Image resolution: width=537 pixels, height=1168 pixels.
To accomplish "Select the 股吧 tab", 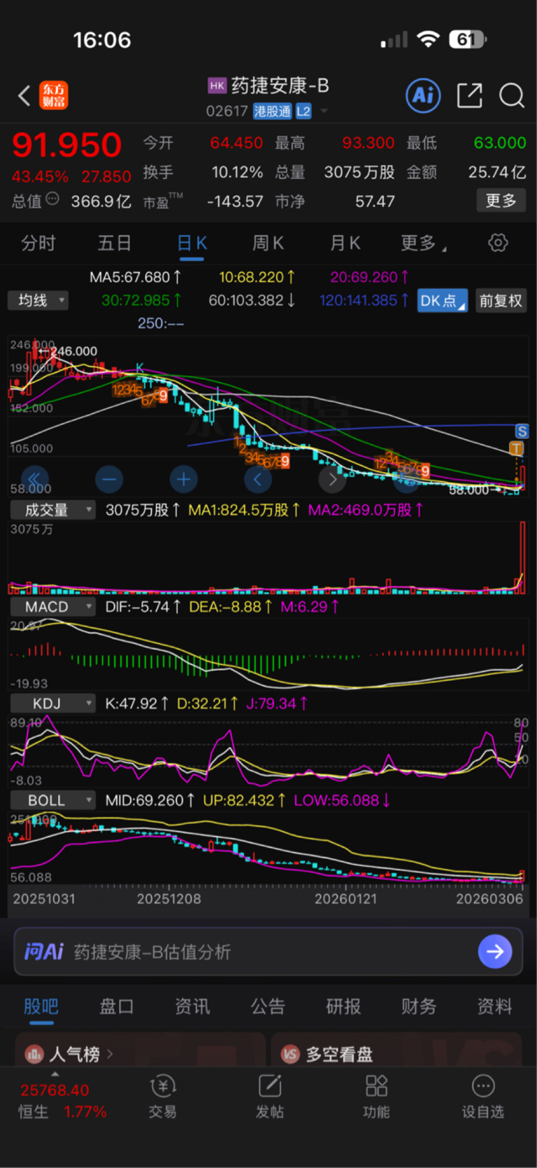I will point(41,1006).
